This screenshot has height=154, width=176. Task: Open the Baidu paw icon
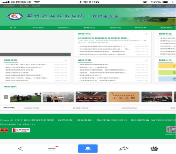pos(154,148)
